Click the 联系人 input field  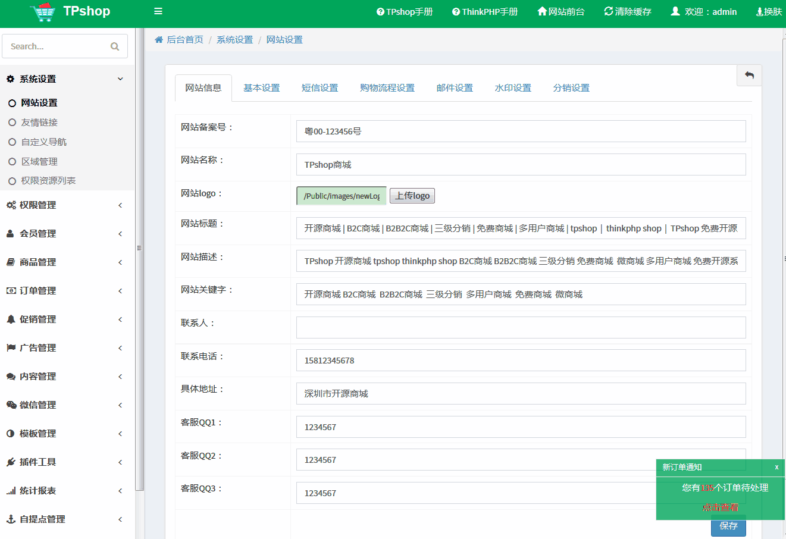coord(521,327)
